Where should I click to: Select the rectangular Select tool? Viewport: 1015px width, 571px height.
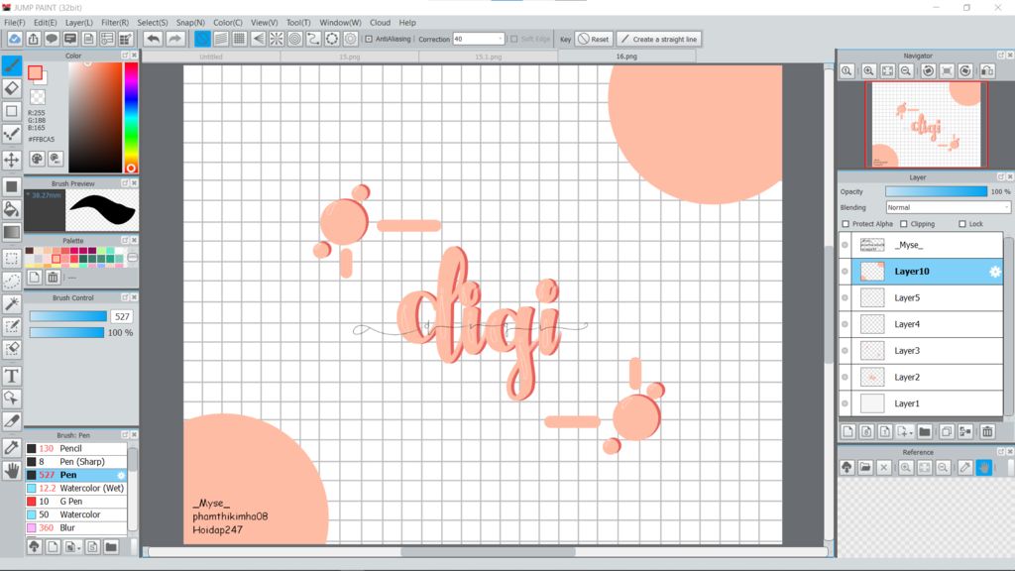click(x=12, y=259)
